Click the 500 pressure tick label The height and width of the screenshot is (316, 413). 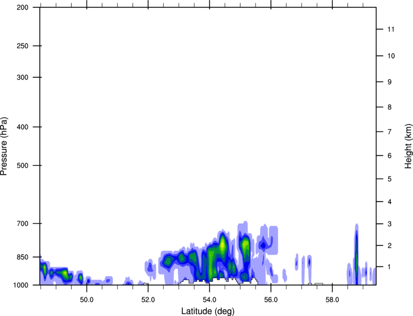point(22,165)
